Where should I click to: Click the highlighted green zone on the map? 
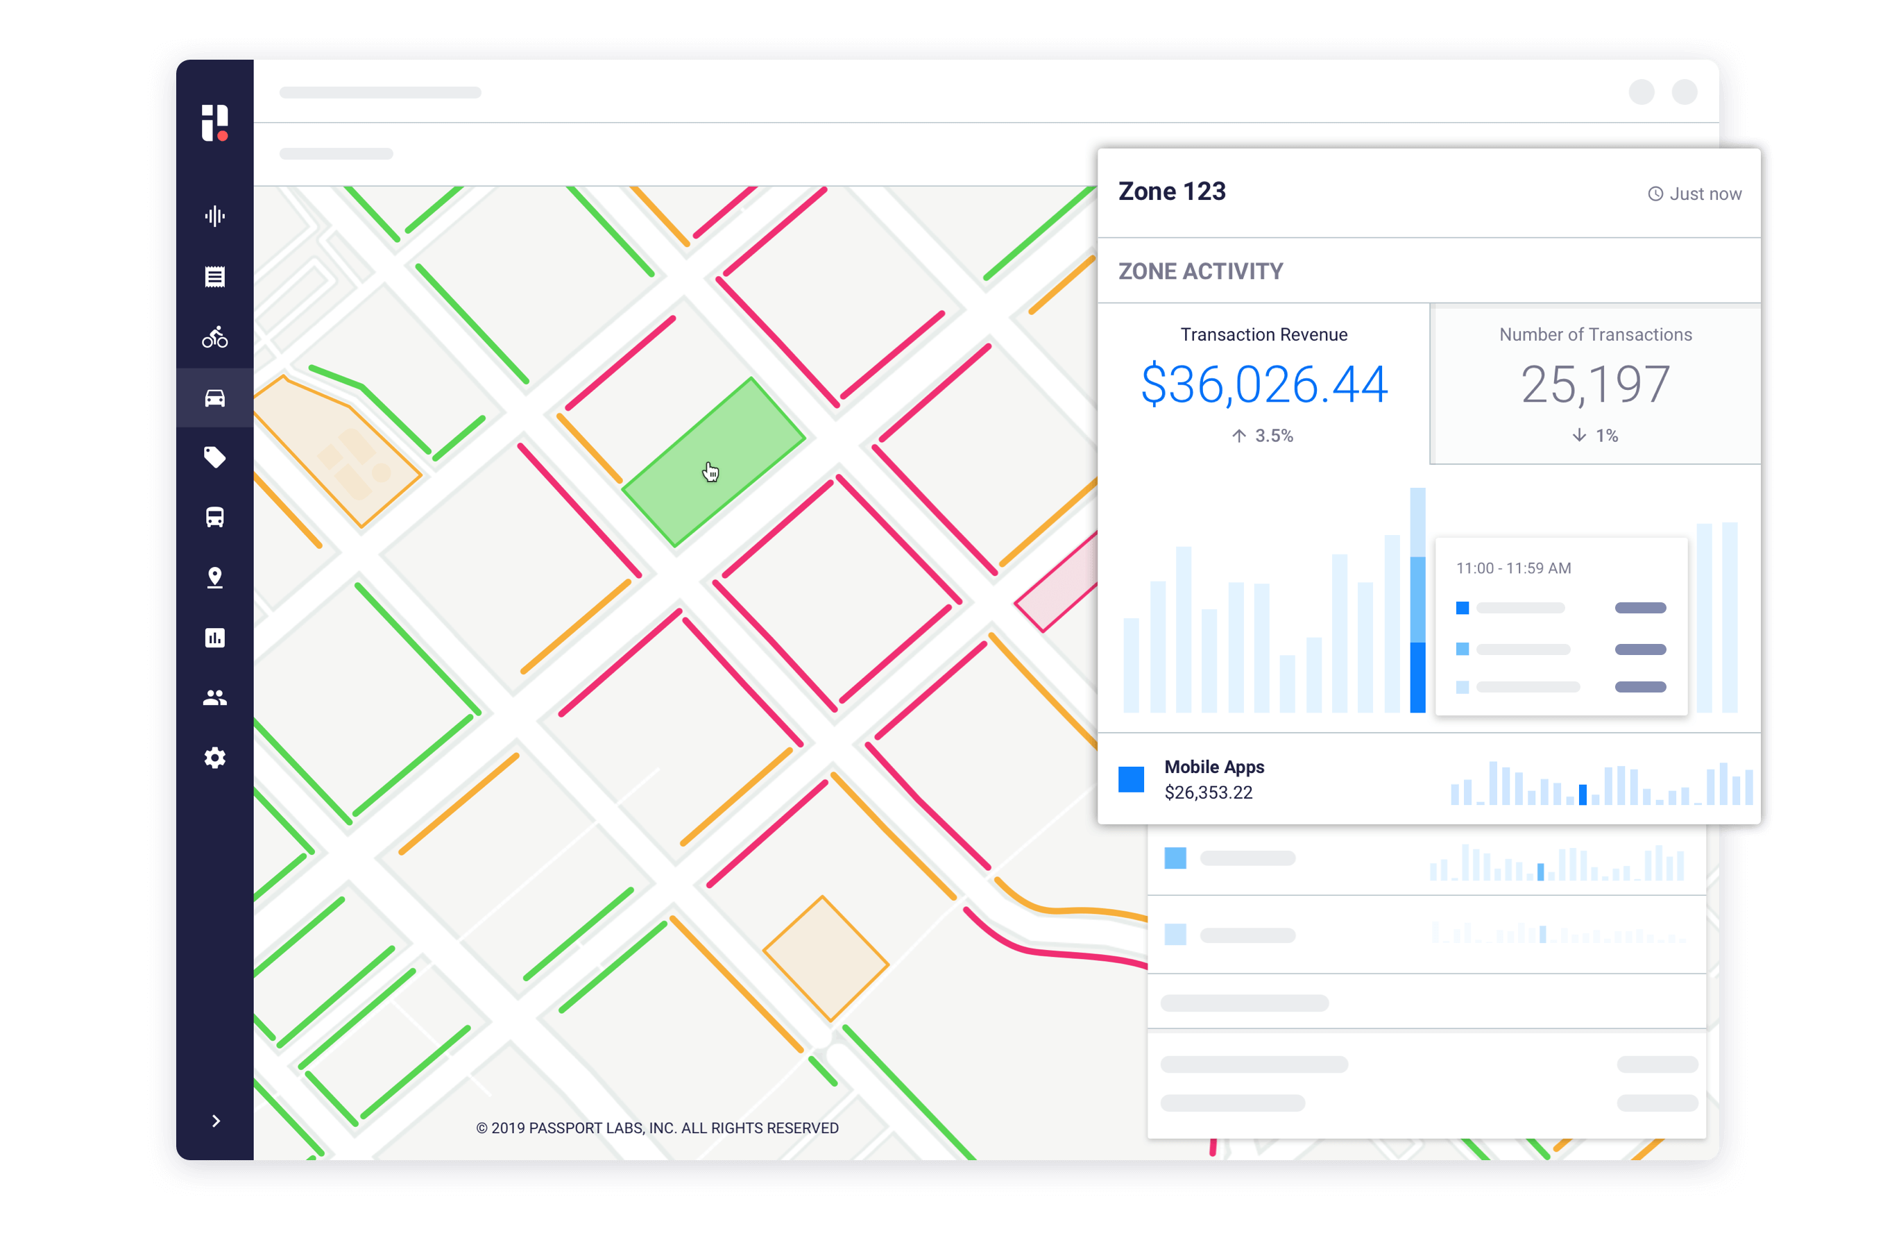point(715,461)
